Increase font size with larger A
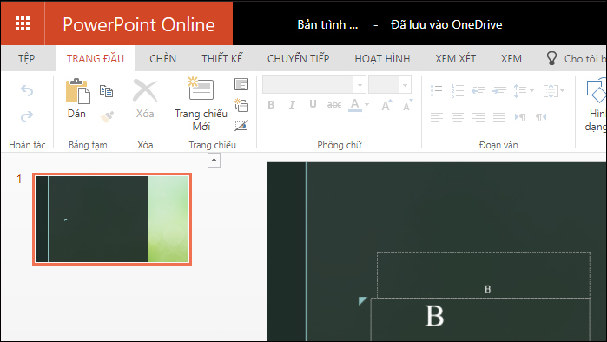This screenshot has width=607, height=342. coord(386,105)
